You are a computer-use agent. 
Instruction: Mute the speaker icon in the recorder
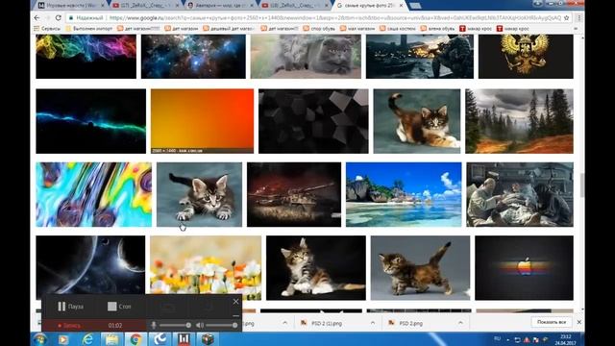pos(200,325)
